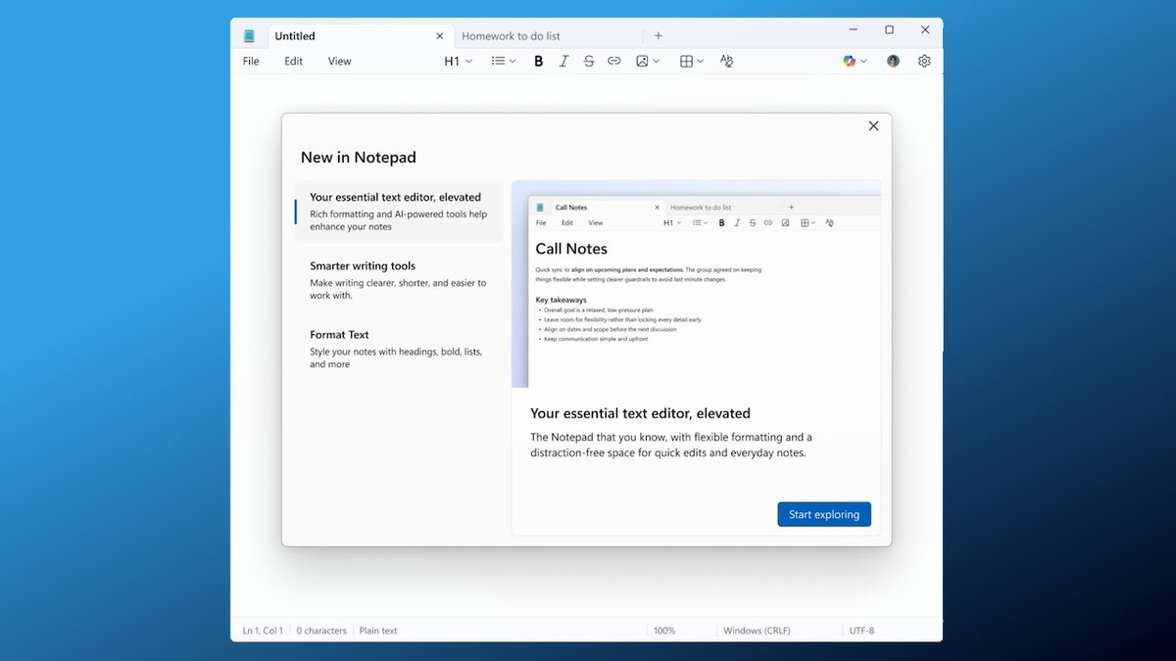
Task: Close the New in Notepad dialog
Action: 873,125
